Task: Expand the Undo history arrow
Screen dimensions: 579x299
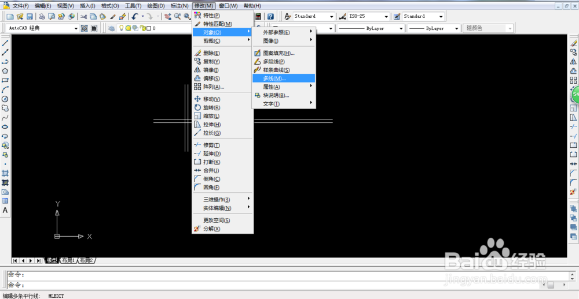Action: [142, 16]
